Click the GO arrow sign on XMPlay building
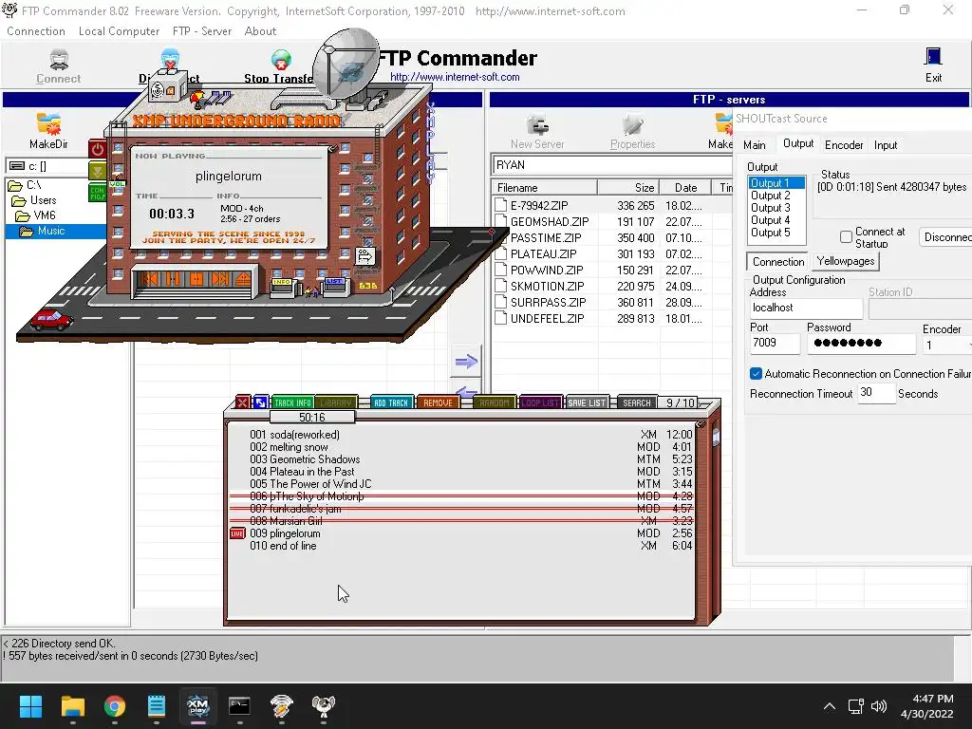The width and height of the screenshot is (972, 729). click(x=364, y=256)
